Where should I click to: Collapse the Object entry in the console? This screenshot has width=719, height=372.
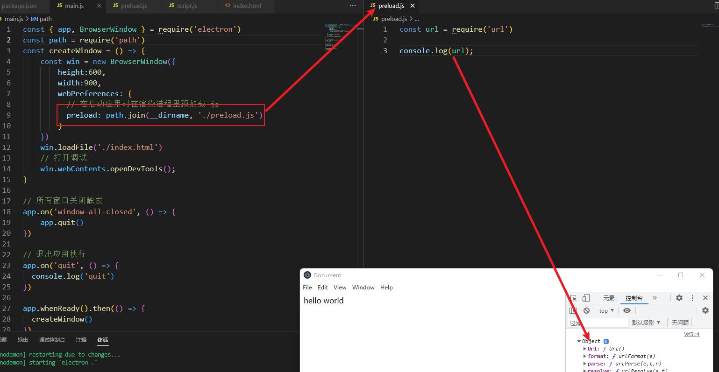point(579,342)
